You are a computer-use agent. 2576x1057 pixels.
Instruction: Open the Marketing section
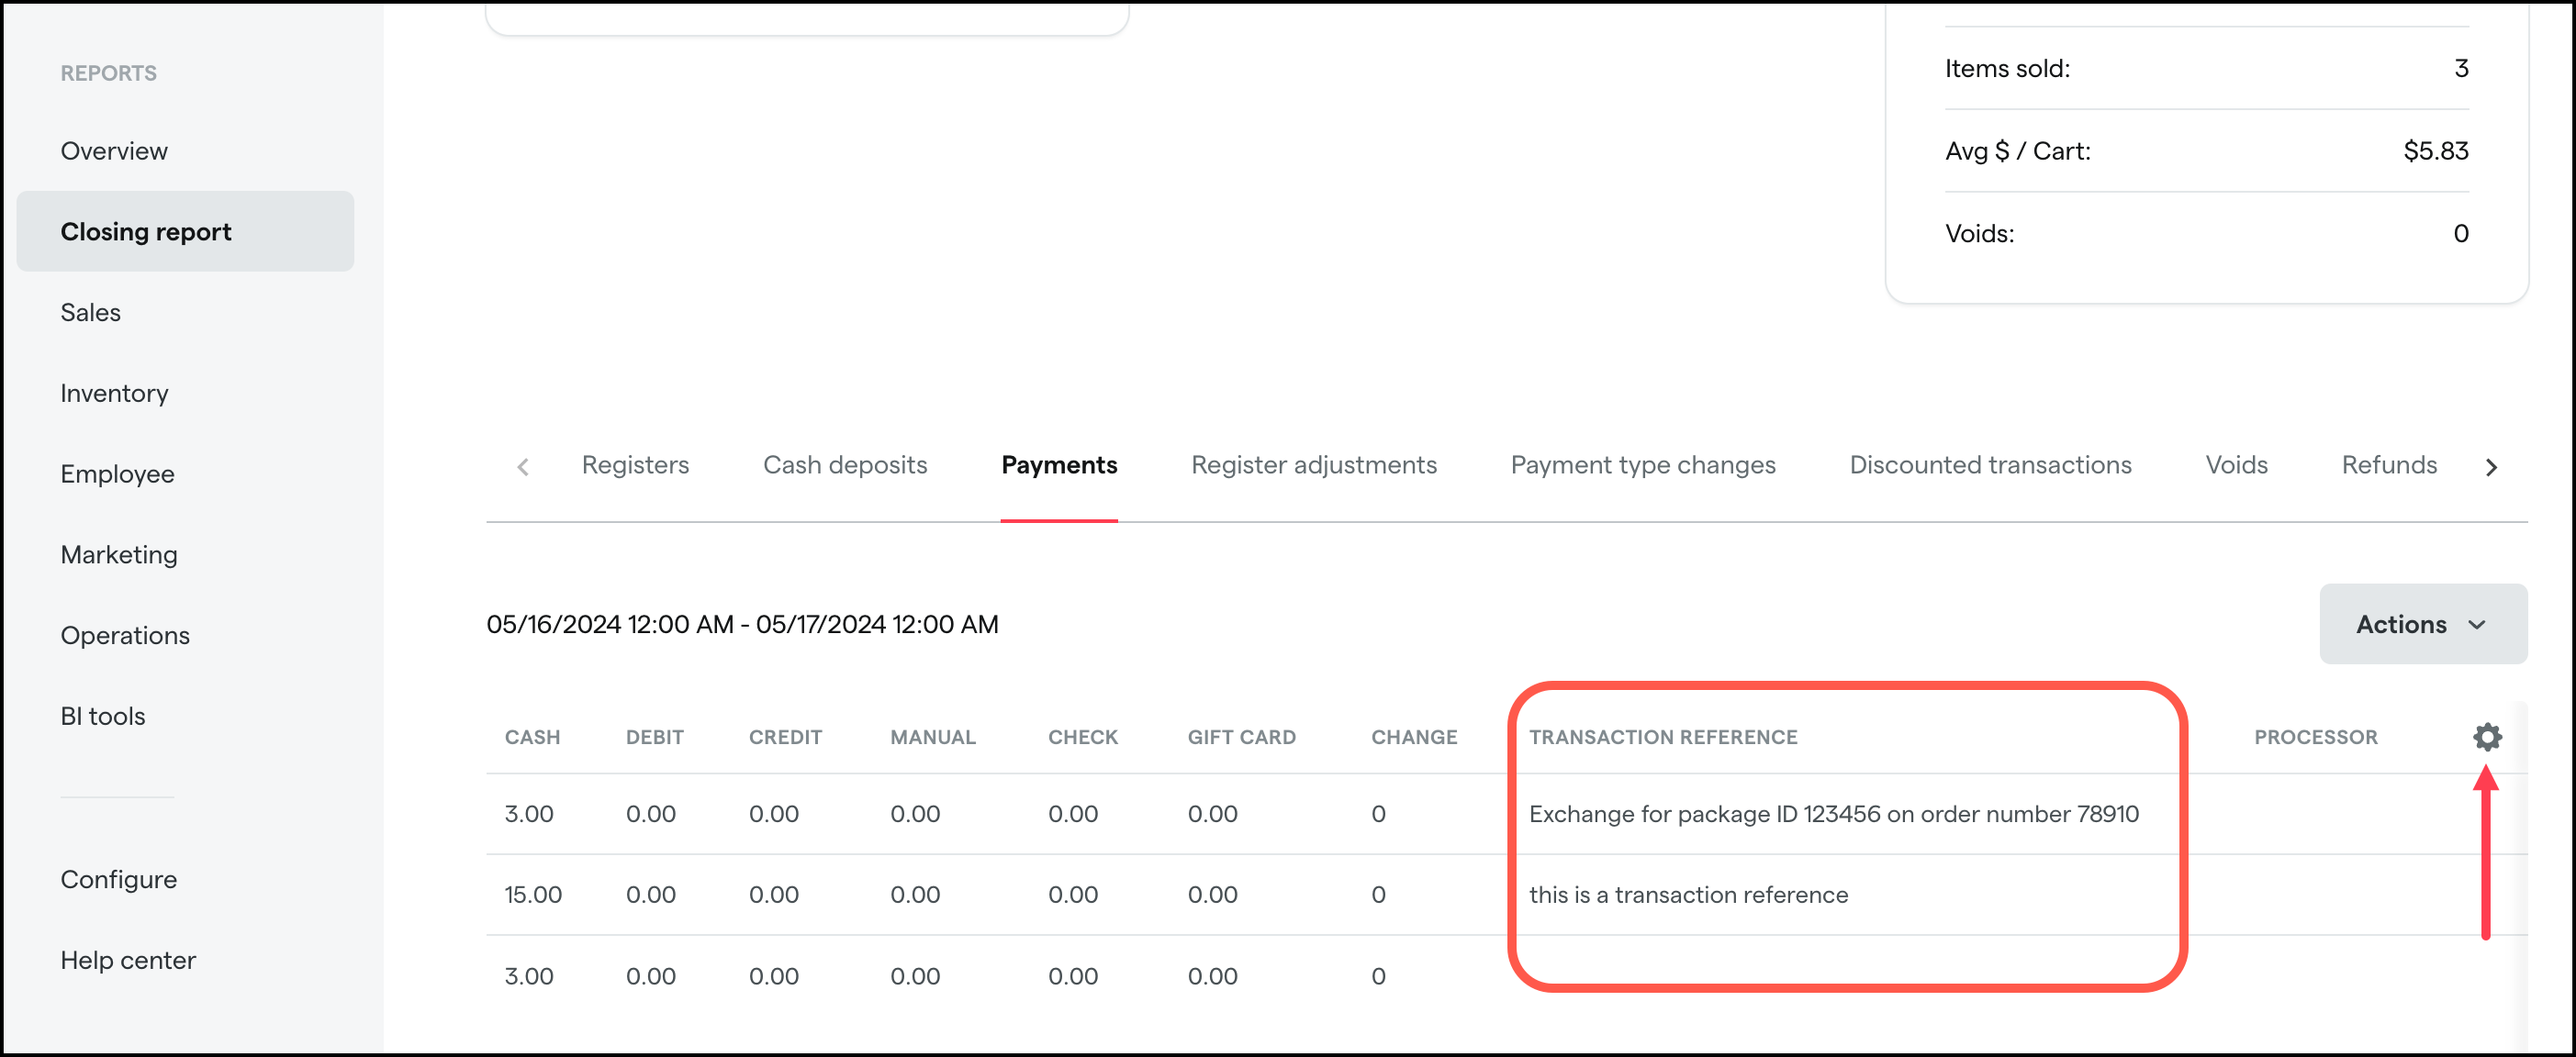click(119, 554)
